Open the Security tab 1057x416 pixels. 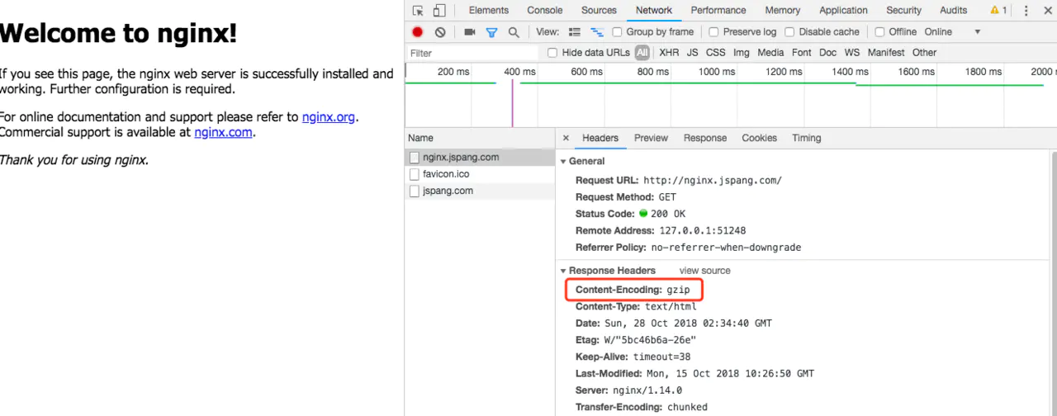pyautogui.click(x=904, y=11)
